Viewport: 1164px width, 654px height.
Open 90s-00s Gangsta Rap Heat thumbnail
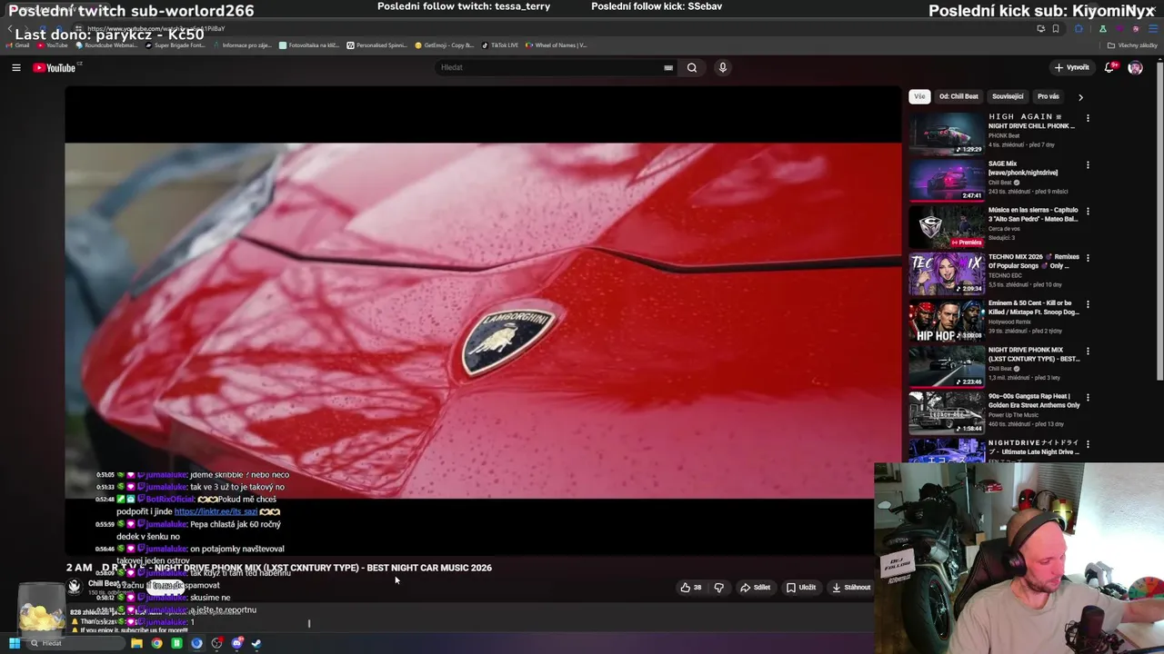(947, 413)
